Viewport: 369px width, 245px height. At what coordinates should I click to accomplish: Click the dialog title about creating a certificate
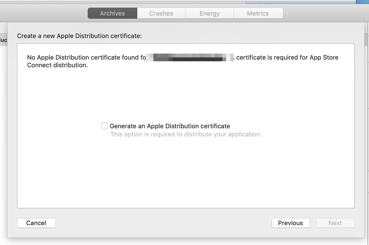click(78, 36)
